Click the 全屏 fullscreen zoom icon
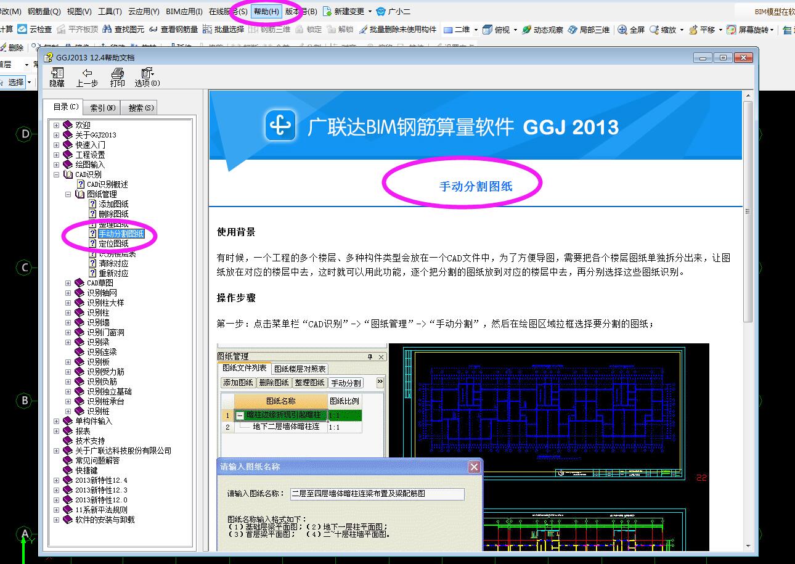The image size is (795, 564). tap(622, 29)
